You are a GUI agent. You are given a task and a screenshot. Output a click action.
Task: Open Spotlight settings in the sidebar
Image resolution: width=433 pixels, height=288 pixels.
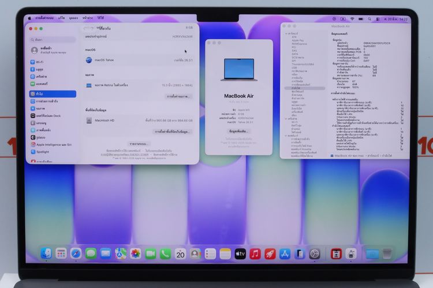(52, 151)
